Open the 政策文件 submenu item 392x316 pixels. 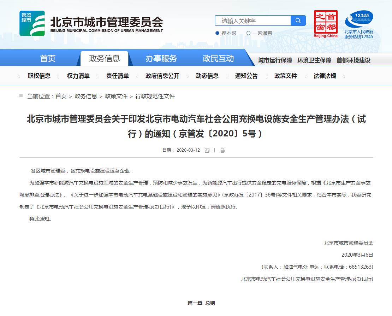click(x=285, y=76)
